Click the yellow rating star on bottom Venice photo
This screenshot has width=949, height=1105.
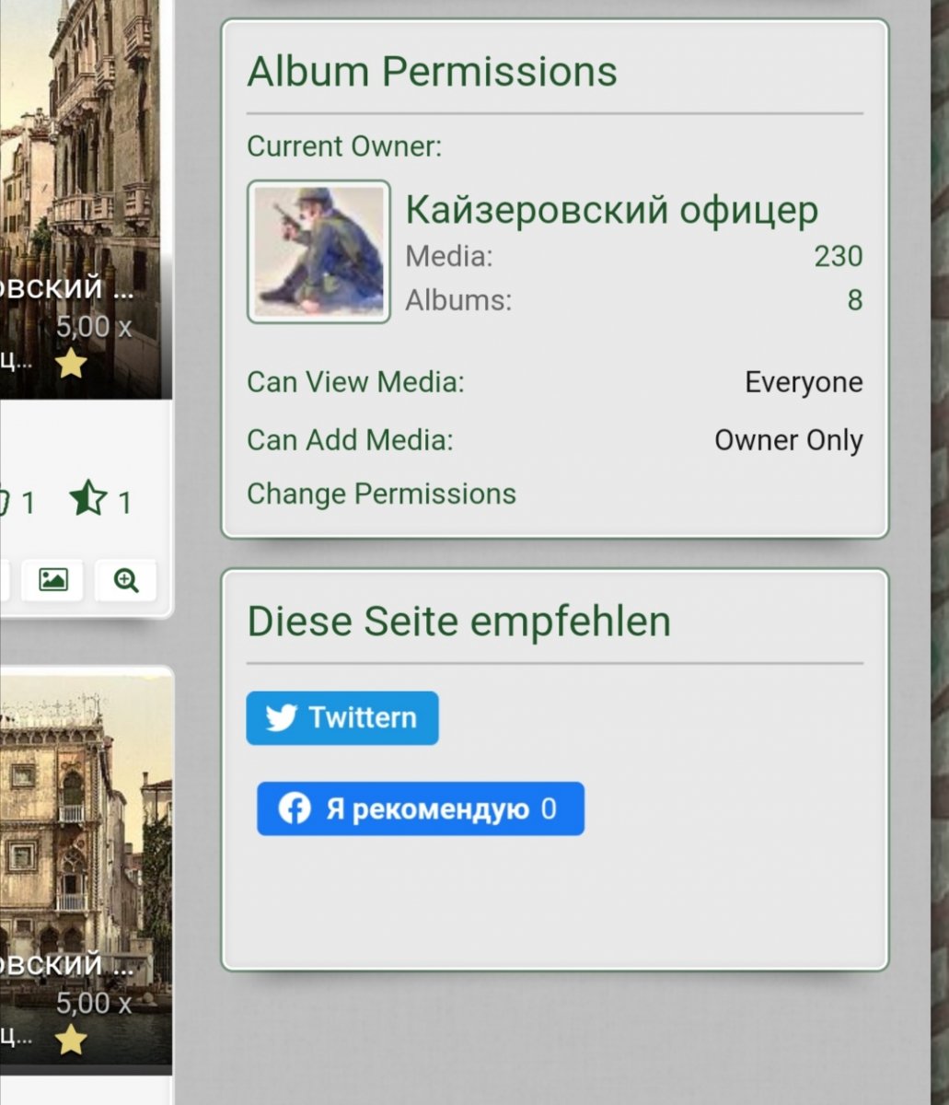click(71, 1040)
